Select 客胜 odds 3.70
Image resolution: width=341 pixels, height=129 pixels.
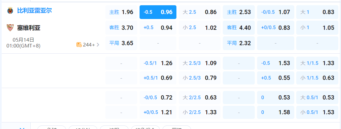click(121, 28)
